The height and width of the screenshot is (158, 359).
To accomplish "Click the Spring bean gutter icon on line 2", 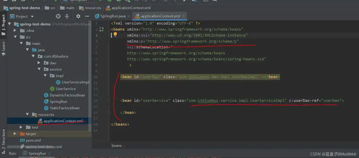I will pos(102,29).
